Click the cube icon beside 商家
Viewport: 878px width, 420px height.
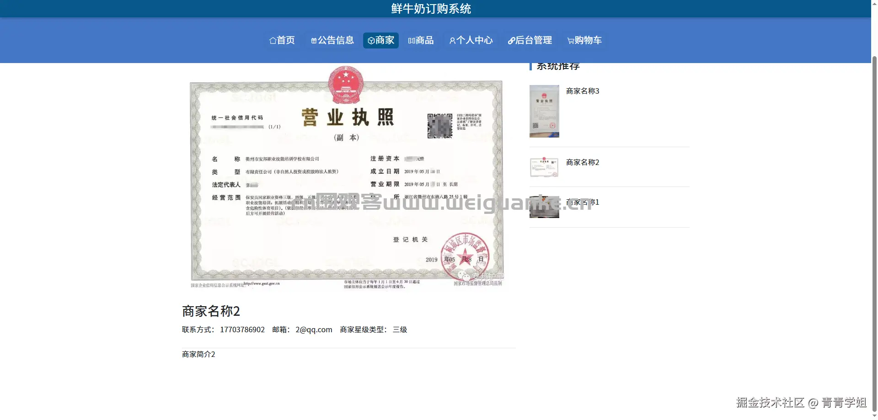coord(371,41)
